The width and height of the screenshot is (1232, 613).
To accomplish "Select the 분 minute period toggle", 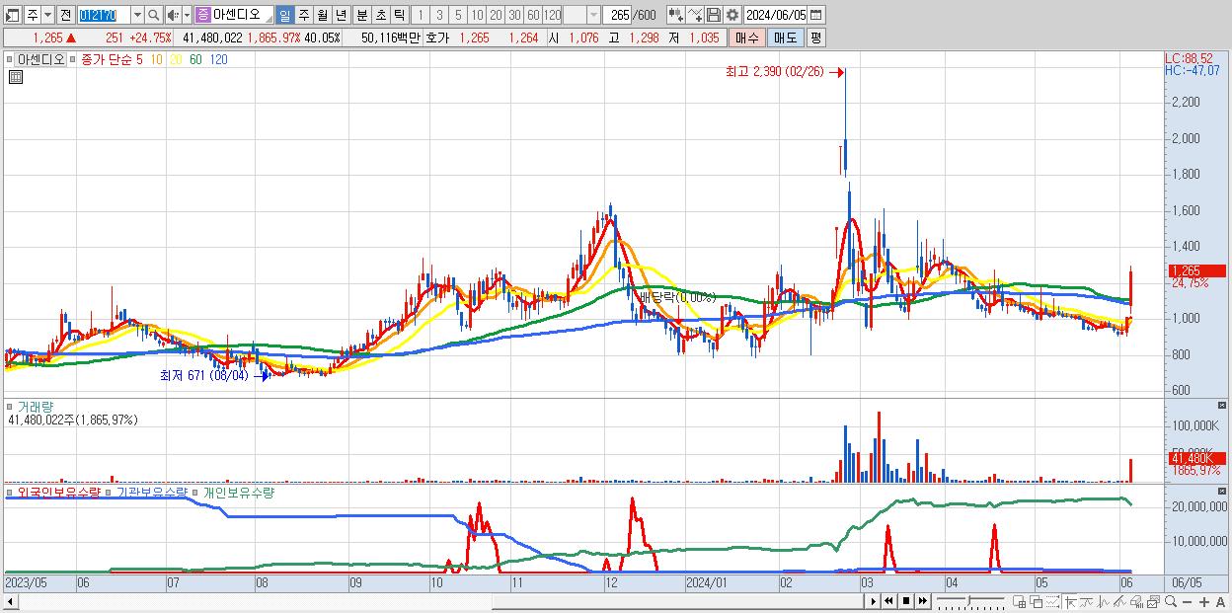I will tap(362, 15).
